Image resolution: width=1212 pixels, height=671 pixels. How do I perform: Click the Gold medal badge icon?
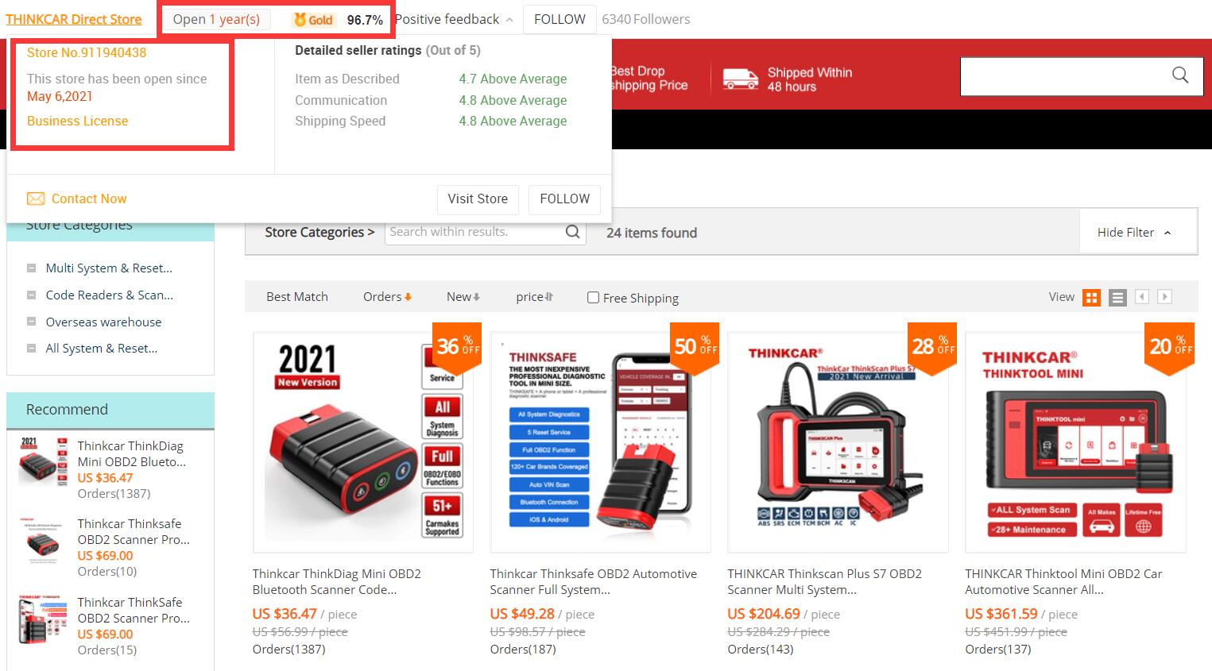tap(300, 20)
